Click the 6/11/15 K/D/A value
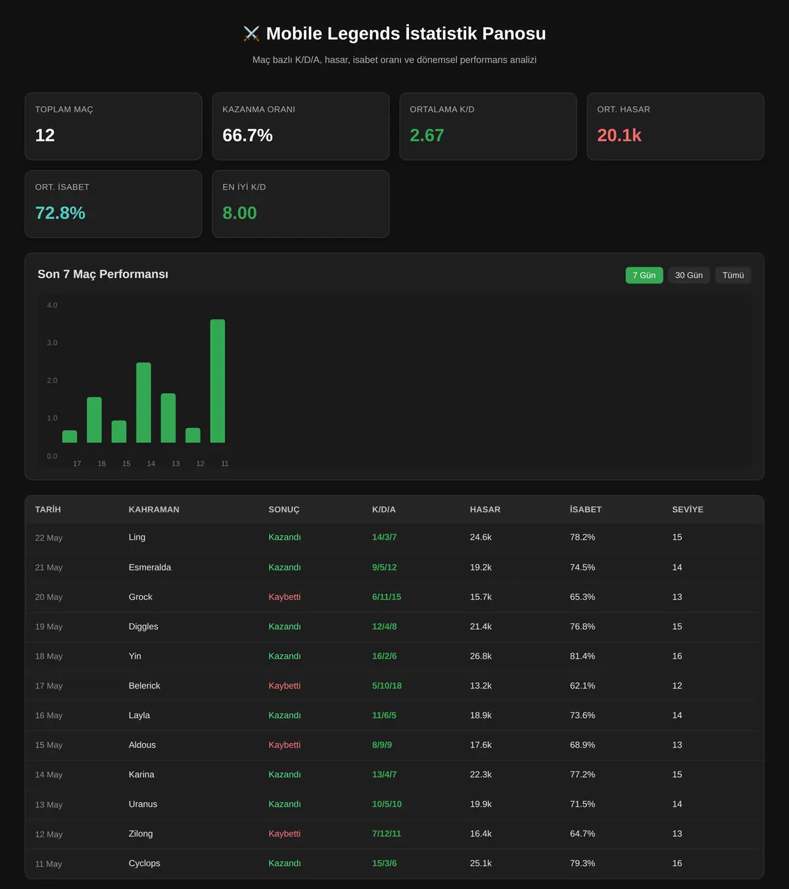This screenshot has width=789, height=889. click(x=387, y=597)
